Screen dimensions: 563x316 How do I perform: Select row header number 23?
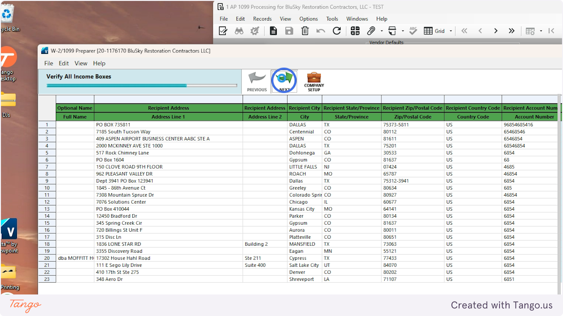pyautogui.click(x=47, y=279)
